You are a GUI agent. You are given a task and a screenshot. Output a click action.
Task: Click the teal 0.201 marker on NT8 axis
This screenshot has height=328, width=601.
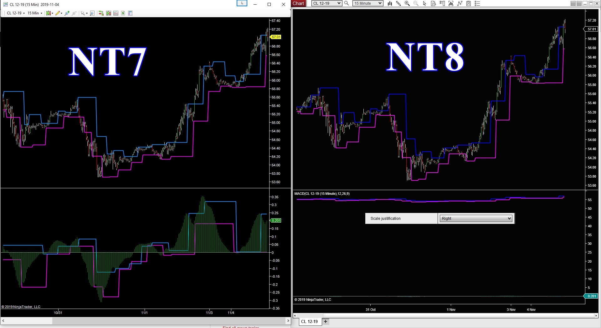click(591, 296)
